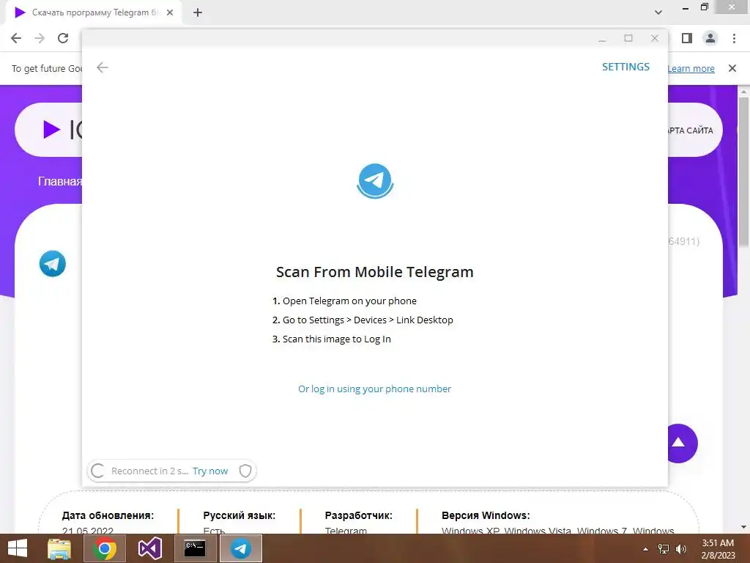Open the Chrome profile avatar menu

(x=710, y=38)
